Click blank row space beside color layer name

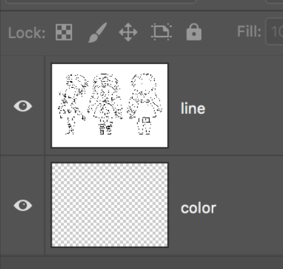point(250,206)
